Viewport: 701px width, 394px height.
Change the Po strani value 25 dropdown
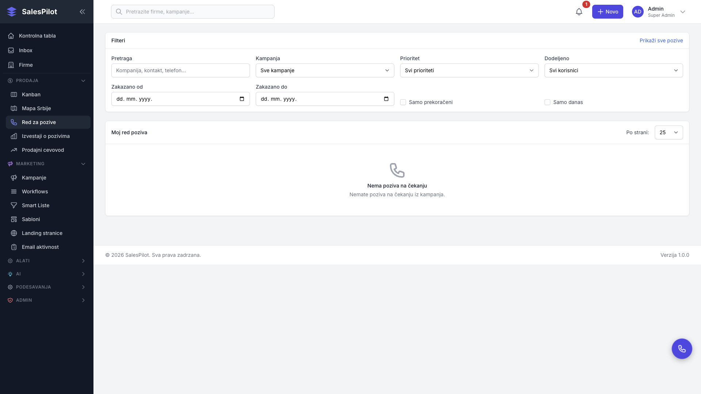[x=669, y=132]
